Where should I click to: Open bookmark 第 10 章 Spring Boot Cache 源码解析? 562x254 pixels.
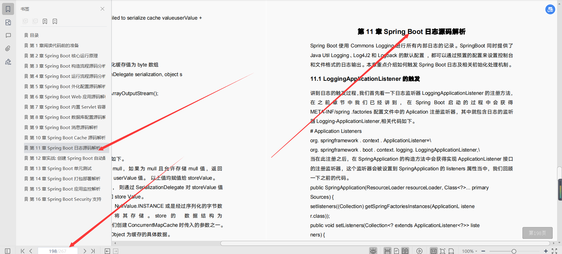[66, 138]
